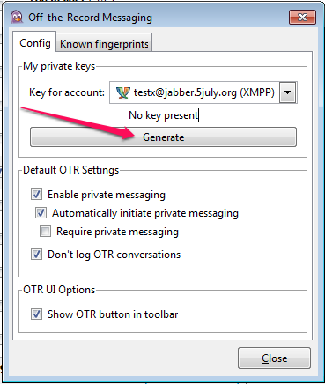Image resolution: width=325 pixels, height=384 pixels.
Task: Click the Off-the-Record Messaging window title
Action: pyautogui.click(x=90, y=18)
